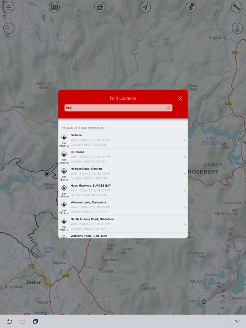This screenshot has width=246, height=328.
Task: Select Watsons Road, Glen Huon incident
Action: (123, 236)
